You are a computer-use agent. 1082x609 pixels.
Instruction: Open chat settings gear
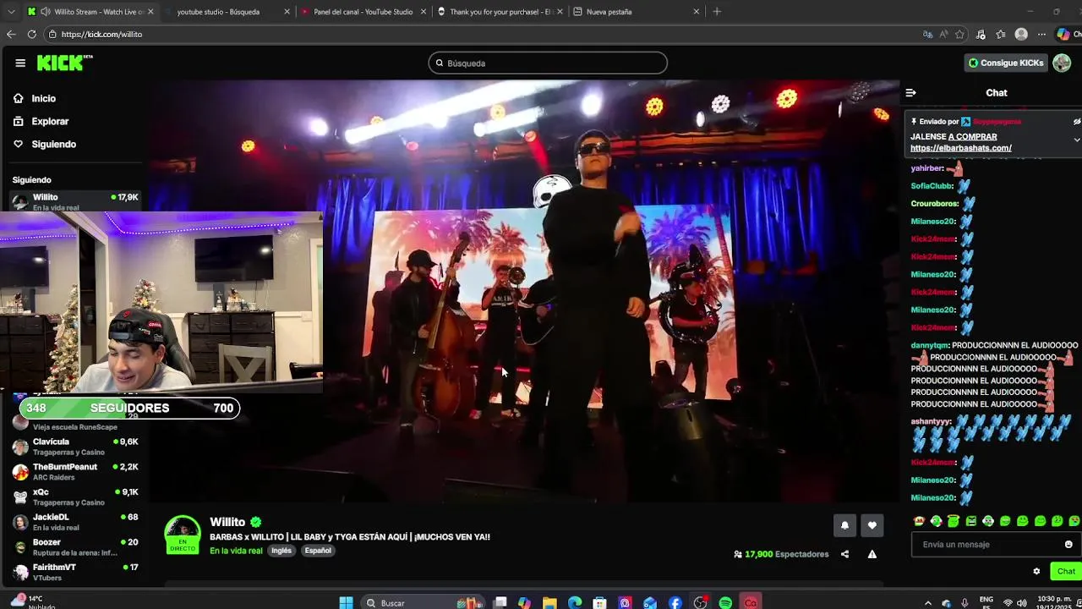tap(1036, 571)
